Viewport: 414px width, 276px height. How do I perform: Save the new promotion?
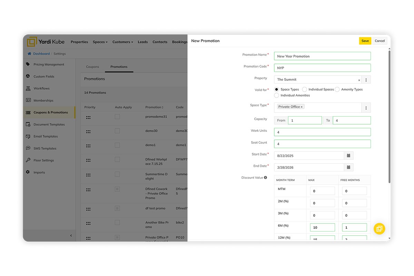[365, 41]
